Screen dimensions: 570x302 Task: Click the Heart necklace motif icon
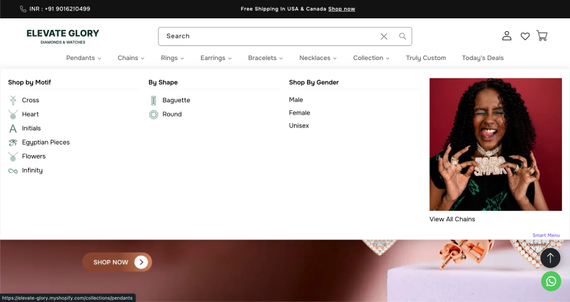pyautogui.click(x=13, y=115)
